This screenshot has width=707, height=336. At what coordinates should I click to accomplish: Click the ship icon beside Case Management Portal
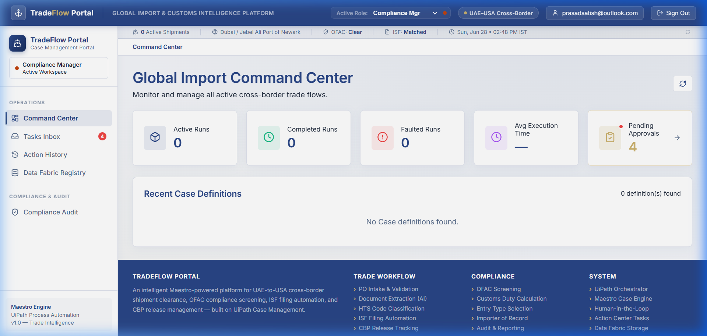pos(17,43)
